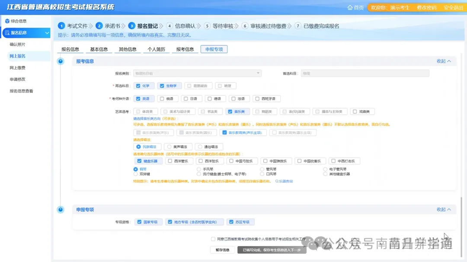
Task: Select the 通俗唱法 radio option
Action: tap(200, 147)
